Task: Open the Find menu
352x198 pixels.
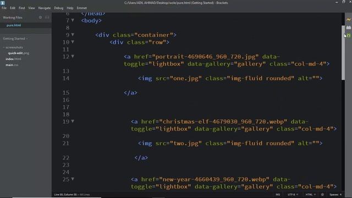Action: [x=22, y=8]
